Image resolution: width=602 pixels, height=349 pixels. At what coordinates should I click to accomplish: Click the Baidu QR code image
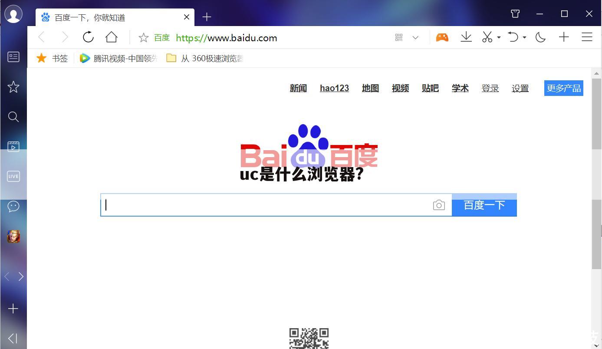309,339
